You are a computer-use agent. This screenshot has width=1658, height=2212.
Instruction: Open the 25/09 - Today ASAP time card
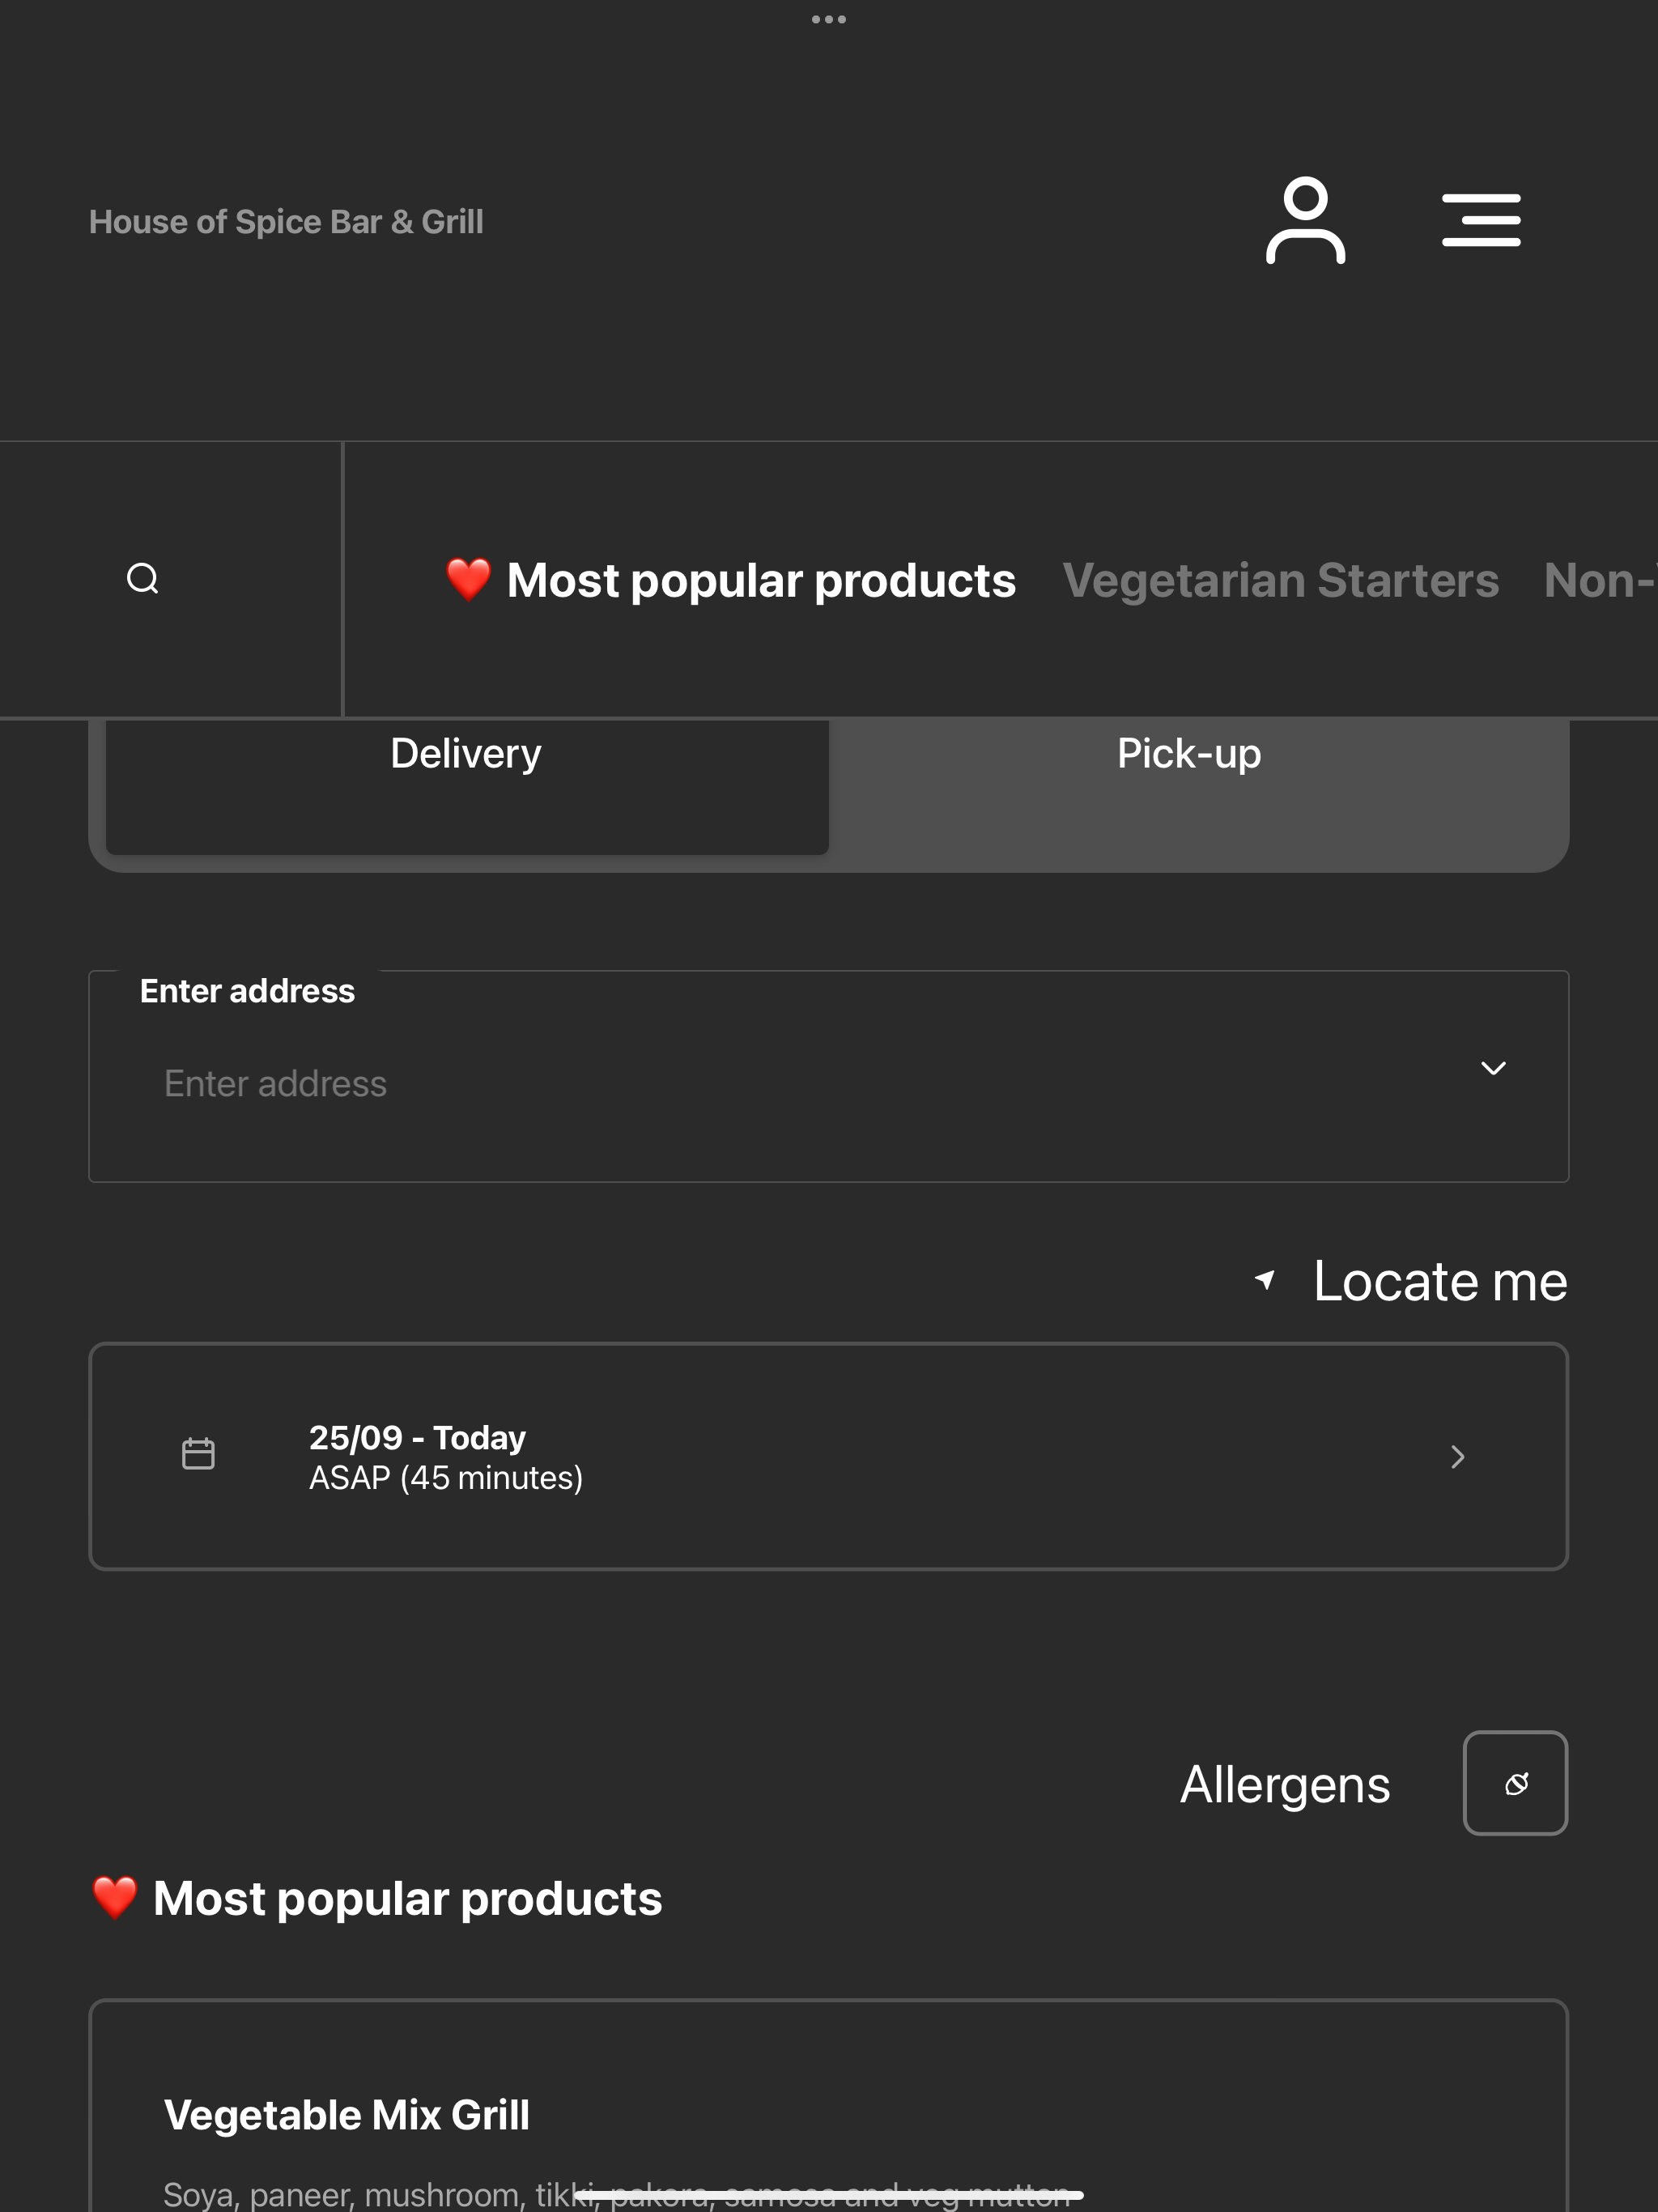(828, 1456)
